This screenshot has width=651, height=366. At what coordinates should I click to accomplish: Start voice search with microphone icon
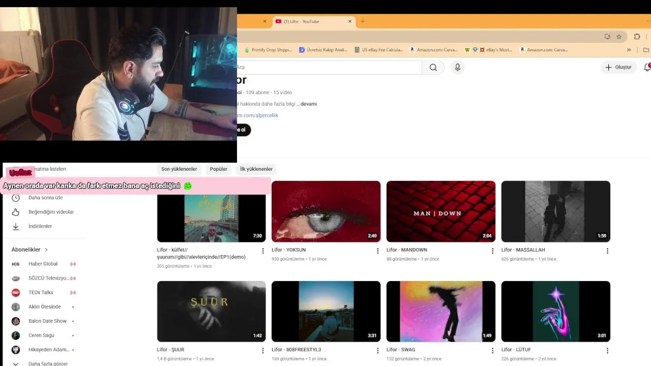pyautogui.click(x=457, y=67)
